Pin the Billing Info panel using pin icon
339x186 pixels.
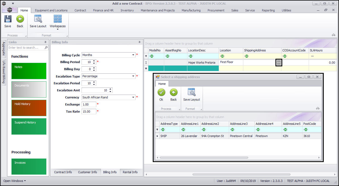(x=139, y=42)
